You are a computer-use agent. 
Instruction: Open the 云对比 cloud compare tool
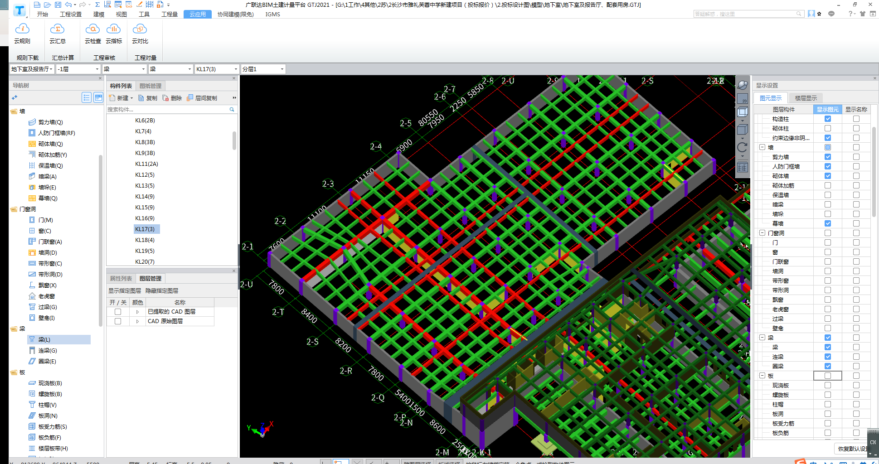pos(140,34)
